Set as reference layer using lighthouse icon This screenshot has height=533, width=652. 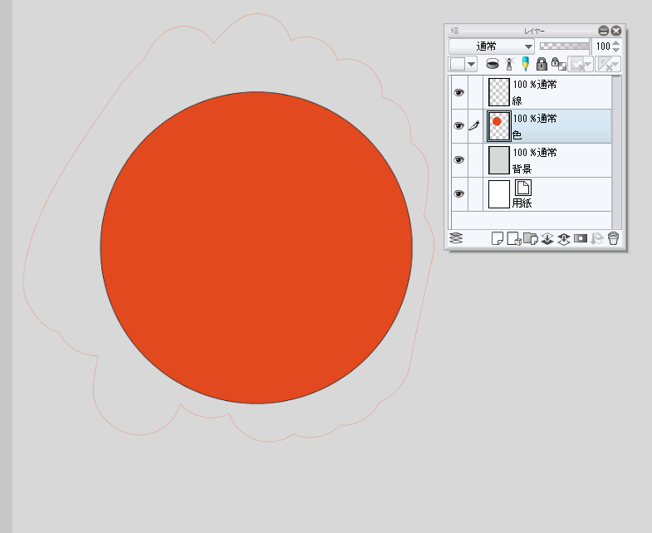(510, 64)
